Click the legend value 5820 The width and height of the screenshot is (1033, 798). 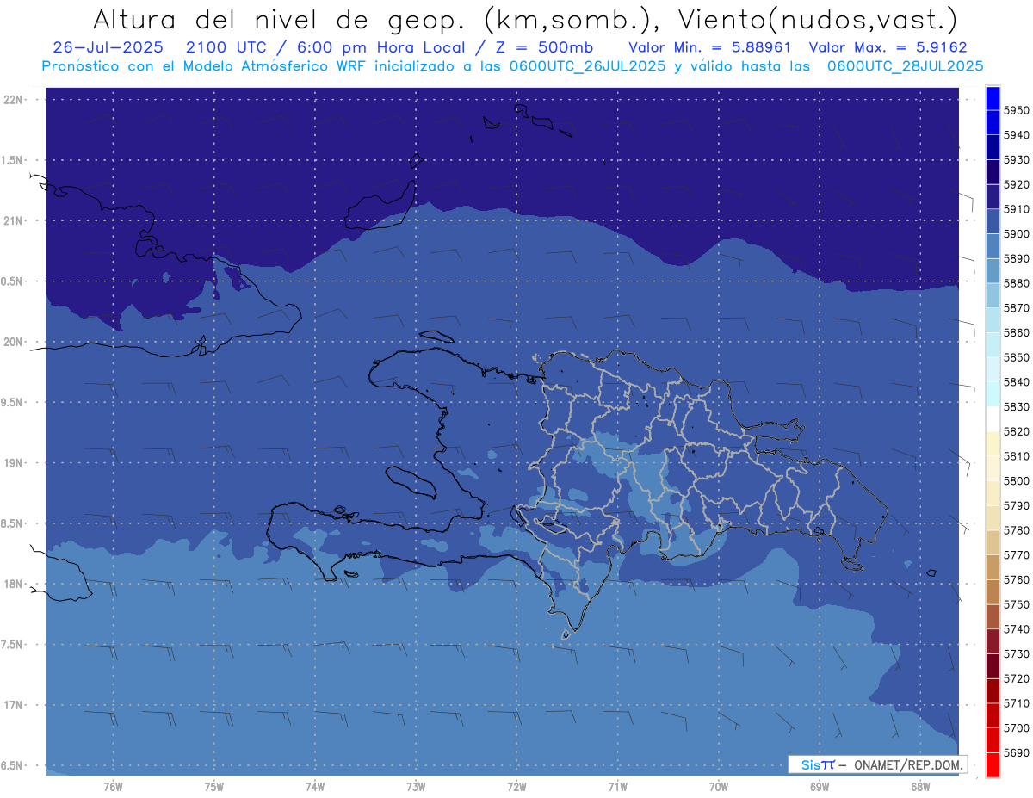coord(1017,431)
